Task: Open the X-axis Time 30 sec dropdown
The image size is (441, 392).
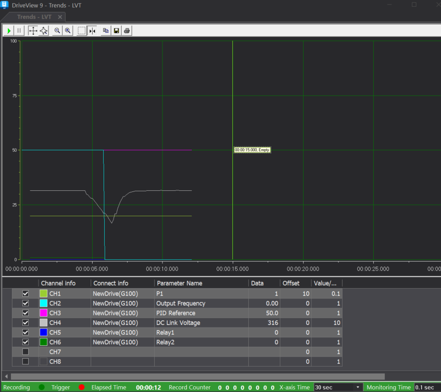Action: tap(338, 387)
